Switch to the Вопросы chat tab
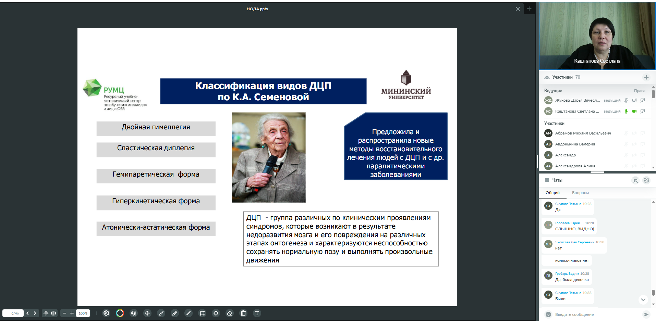This screenshot has width=656, height=321. pos(580,193)
